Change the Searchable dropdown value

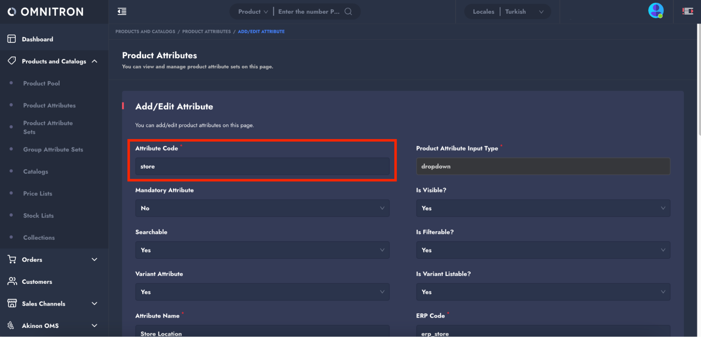point(262,250)
